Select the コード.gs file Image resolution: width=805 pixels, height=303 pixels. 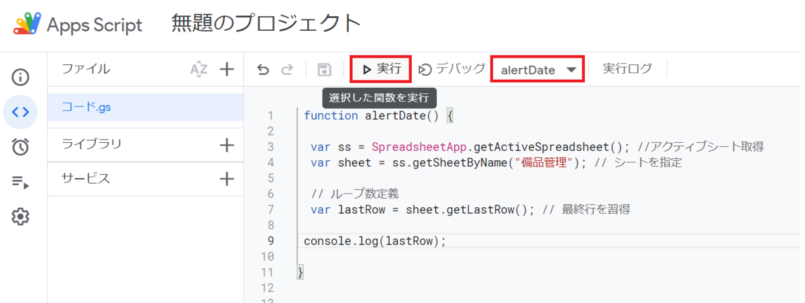point(145,107)
